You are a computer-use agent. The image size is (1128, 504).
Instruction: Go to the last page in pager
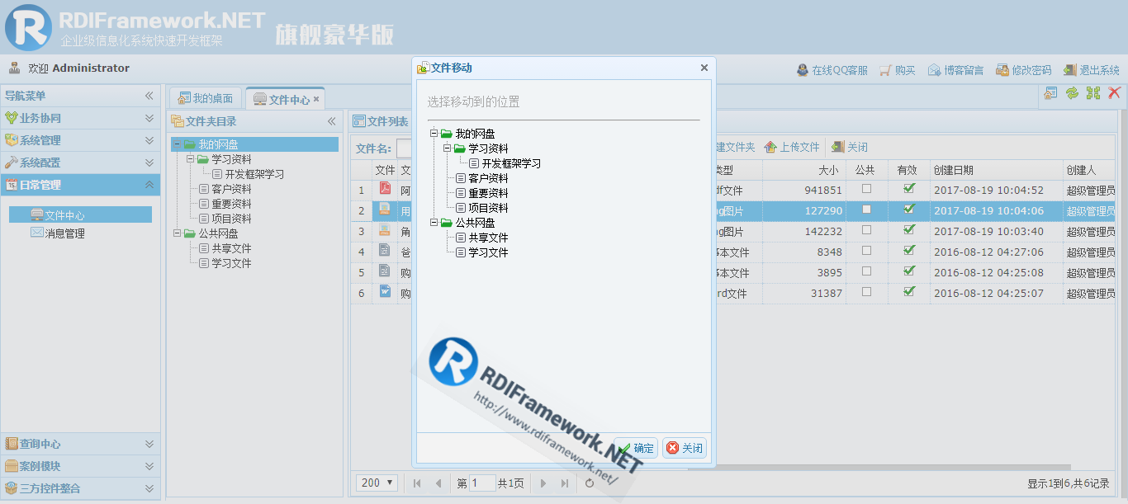565,483
